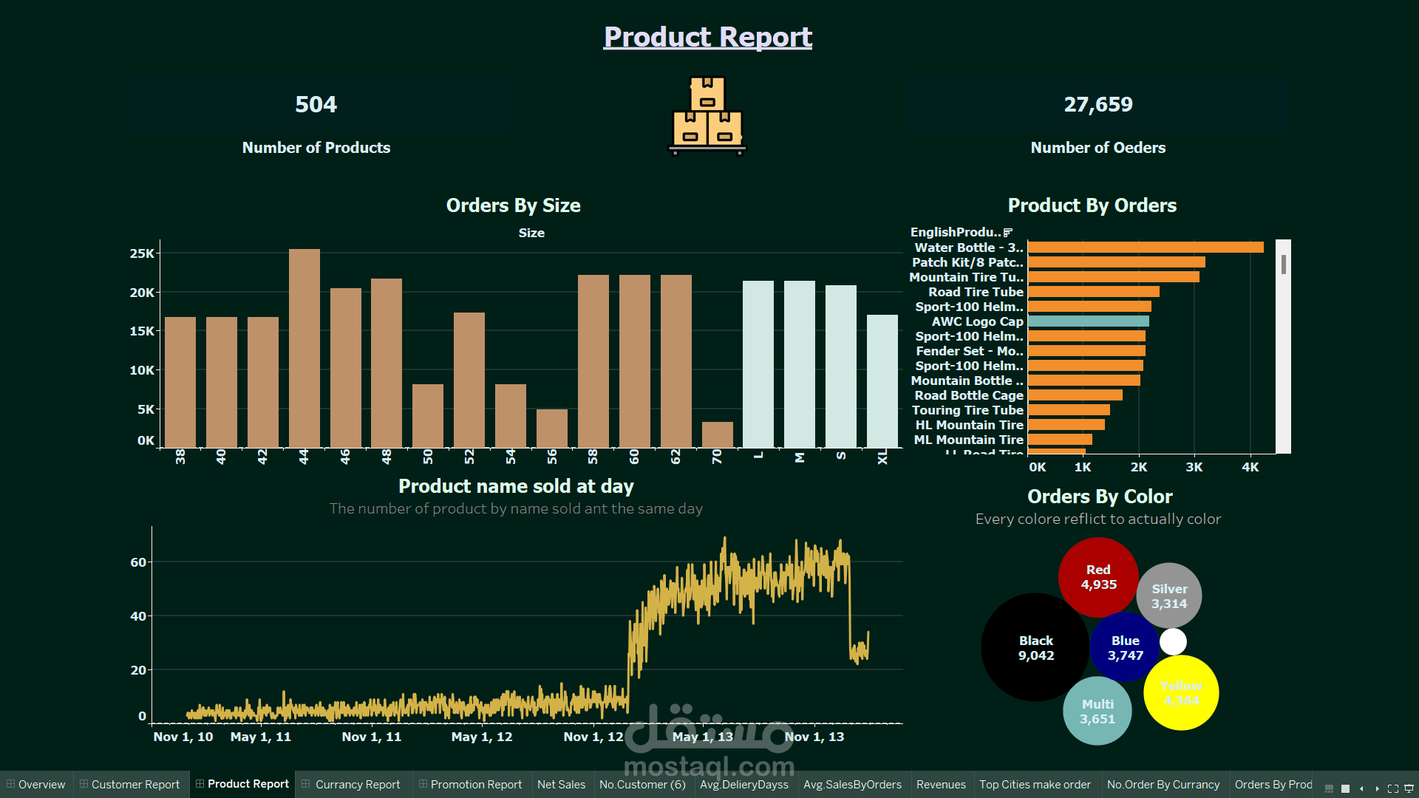Go to previous sheet arrow
The height and width of the screenshot is (798, 1419).
coord(1361,788)
